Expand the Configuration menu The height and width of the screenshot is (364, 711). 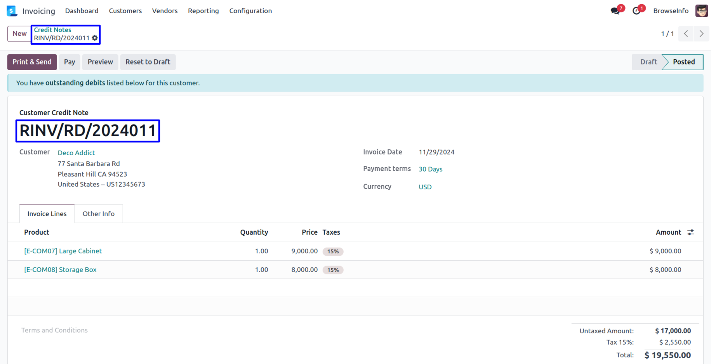point(250,11)
